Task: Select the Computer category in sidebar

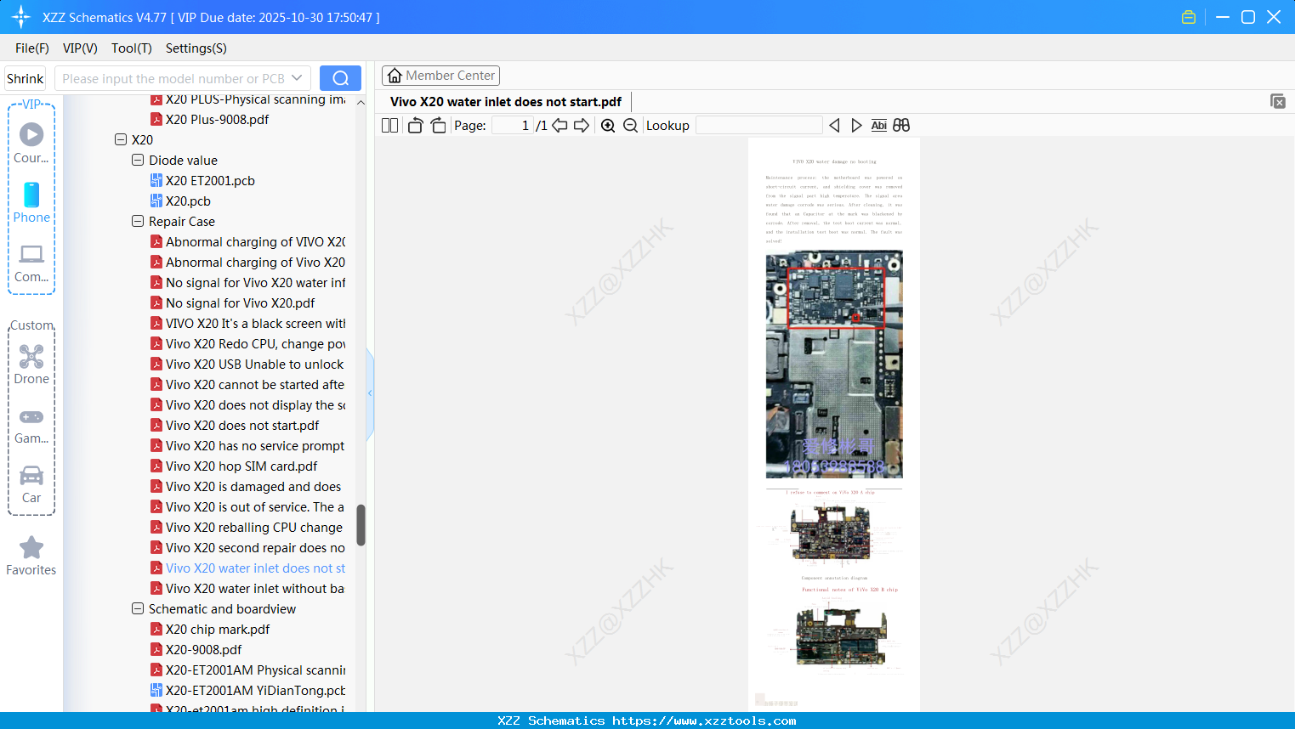Action: point(31,263)
